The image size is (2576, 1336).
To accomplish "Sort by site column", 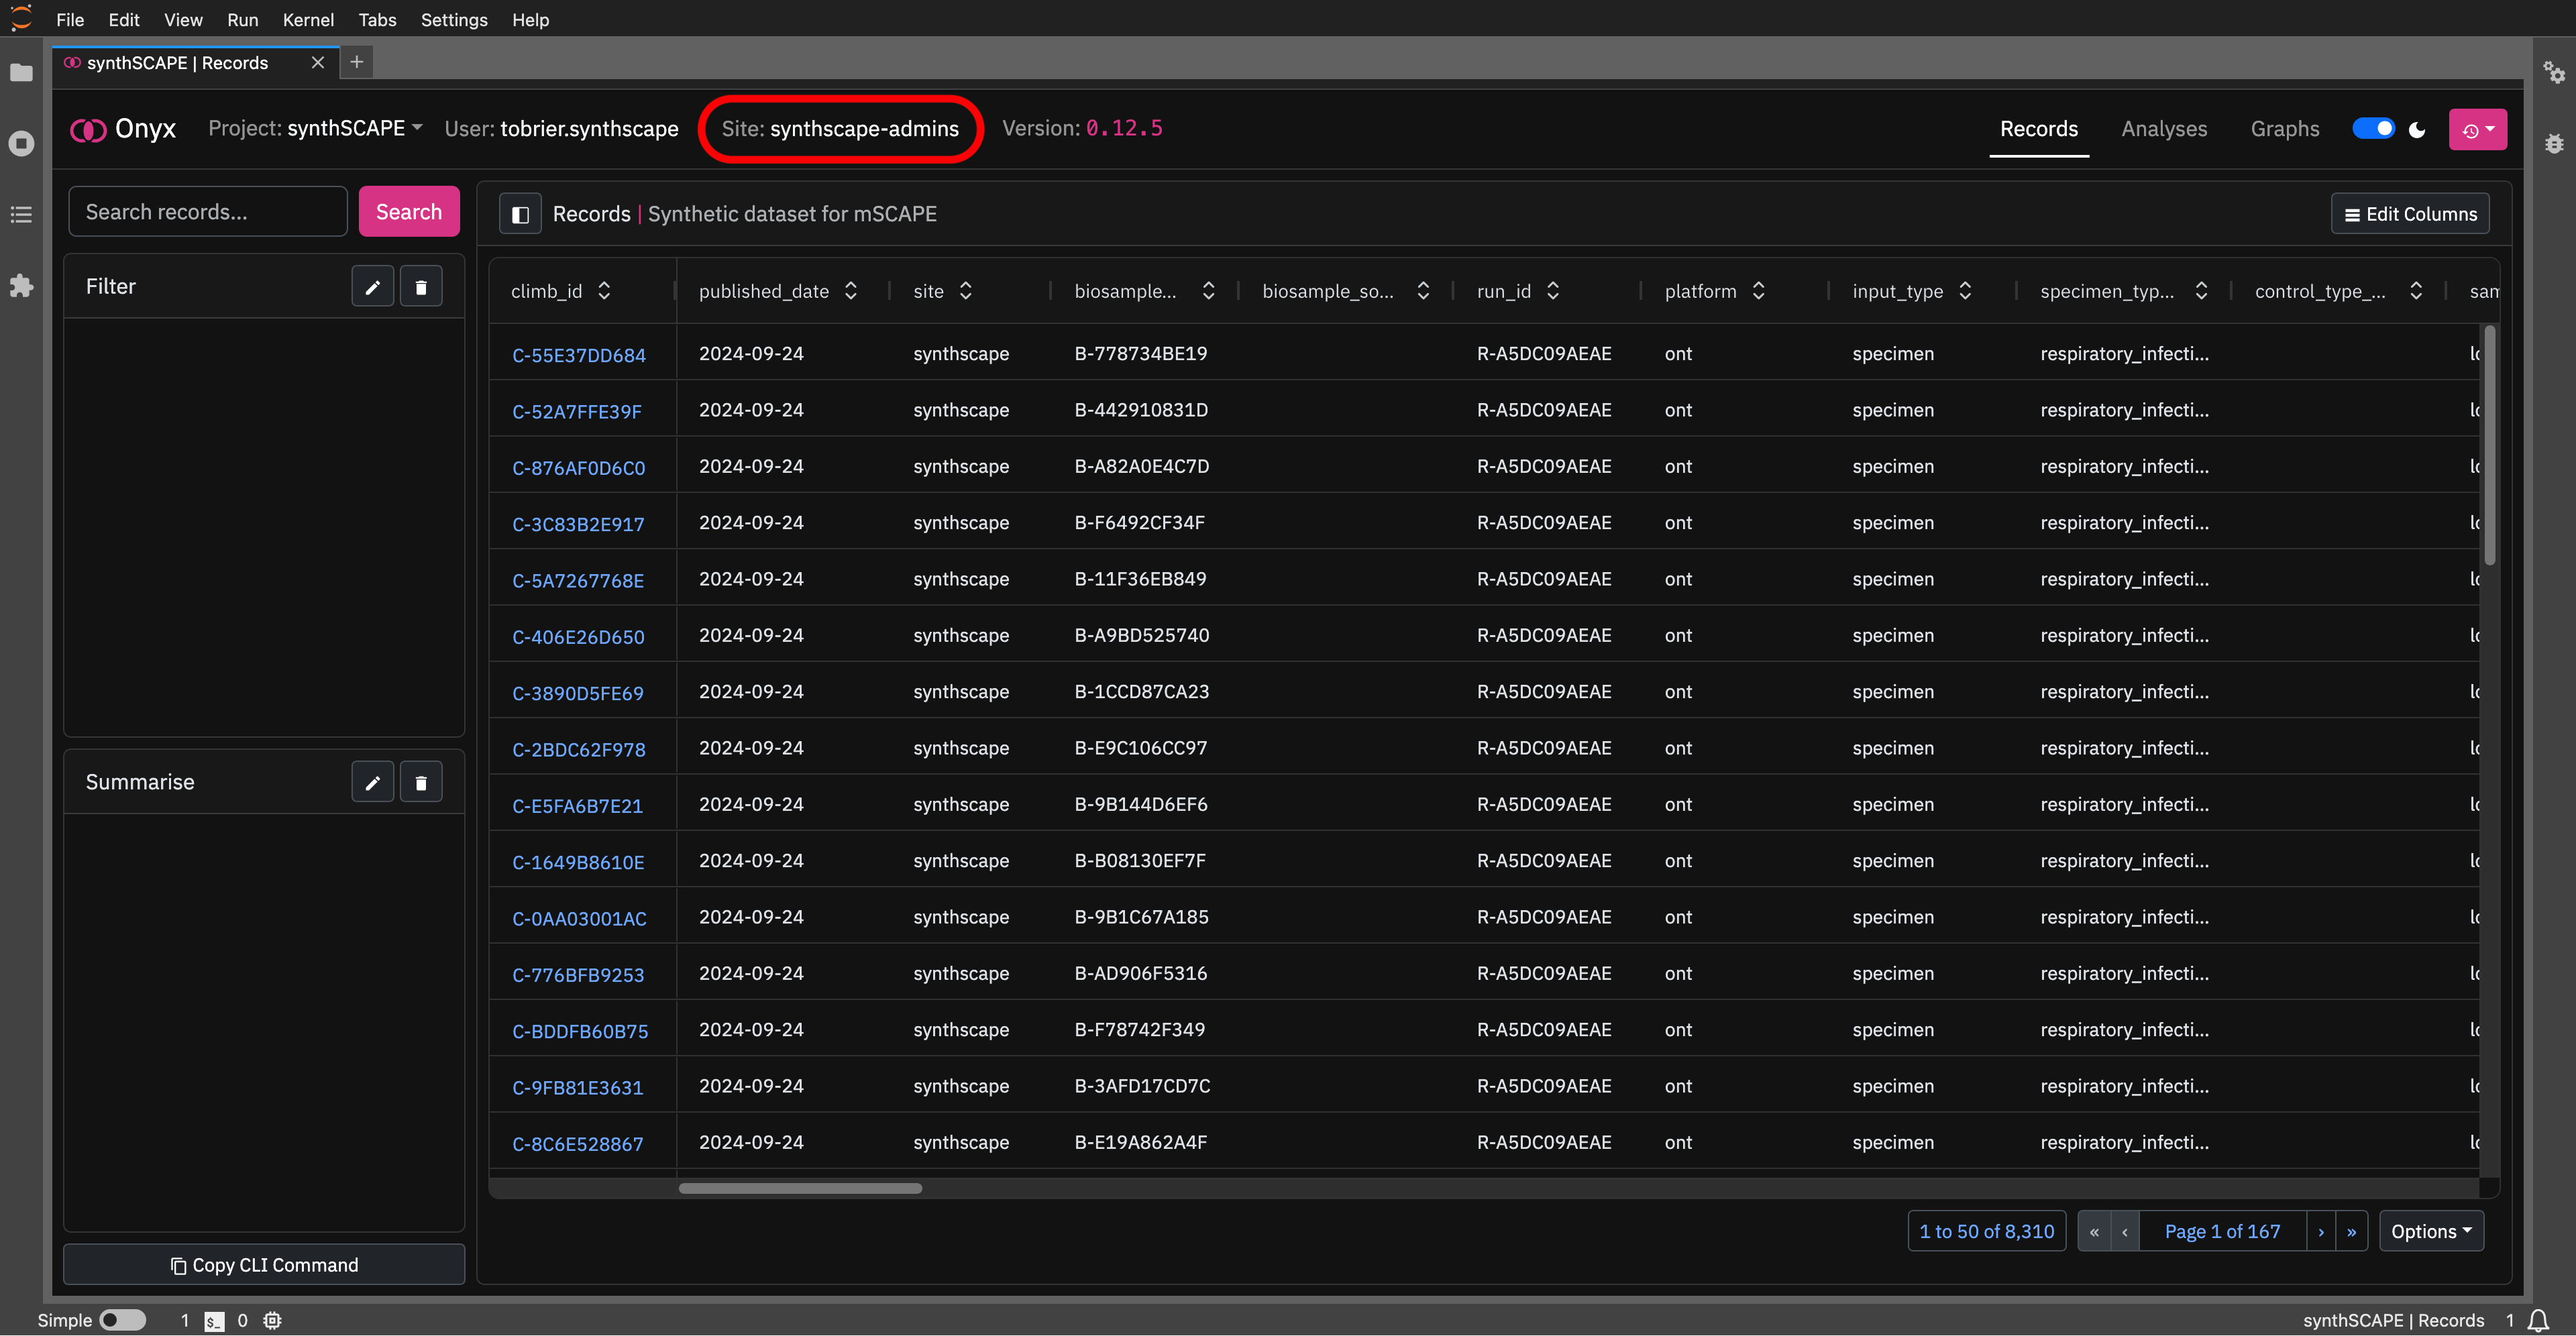I will tap(966, 291).
